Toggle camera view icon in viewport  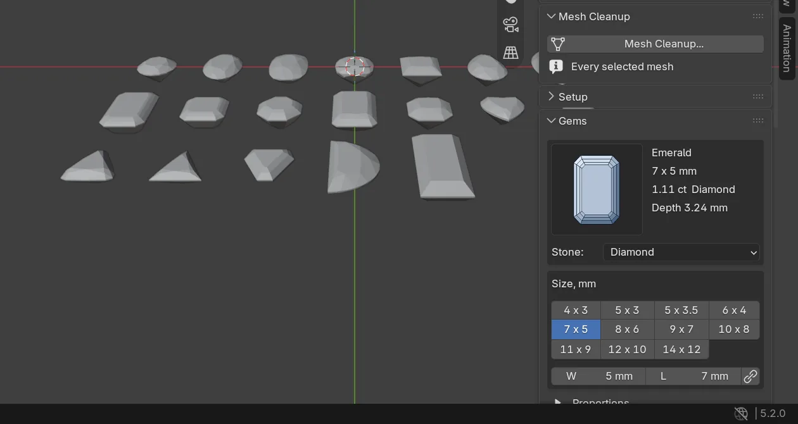click(x=510, y=25)
